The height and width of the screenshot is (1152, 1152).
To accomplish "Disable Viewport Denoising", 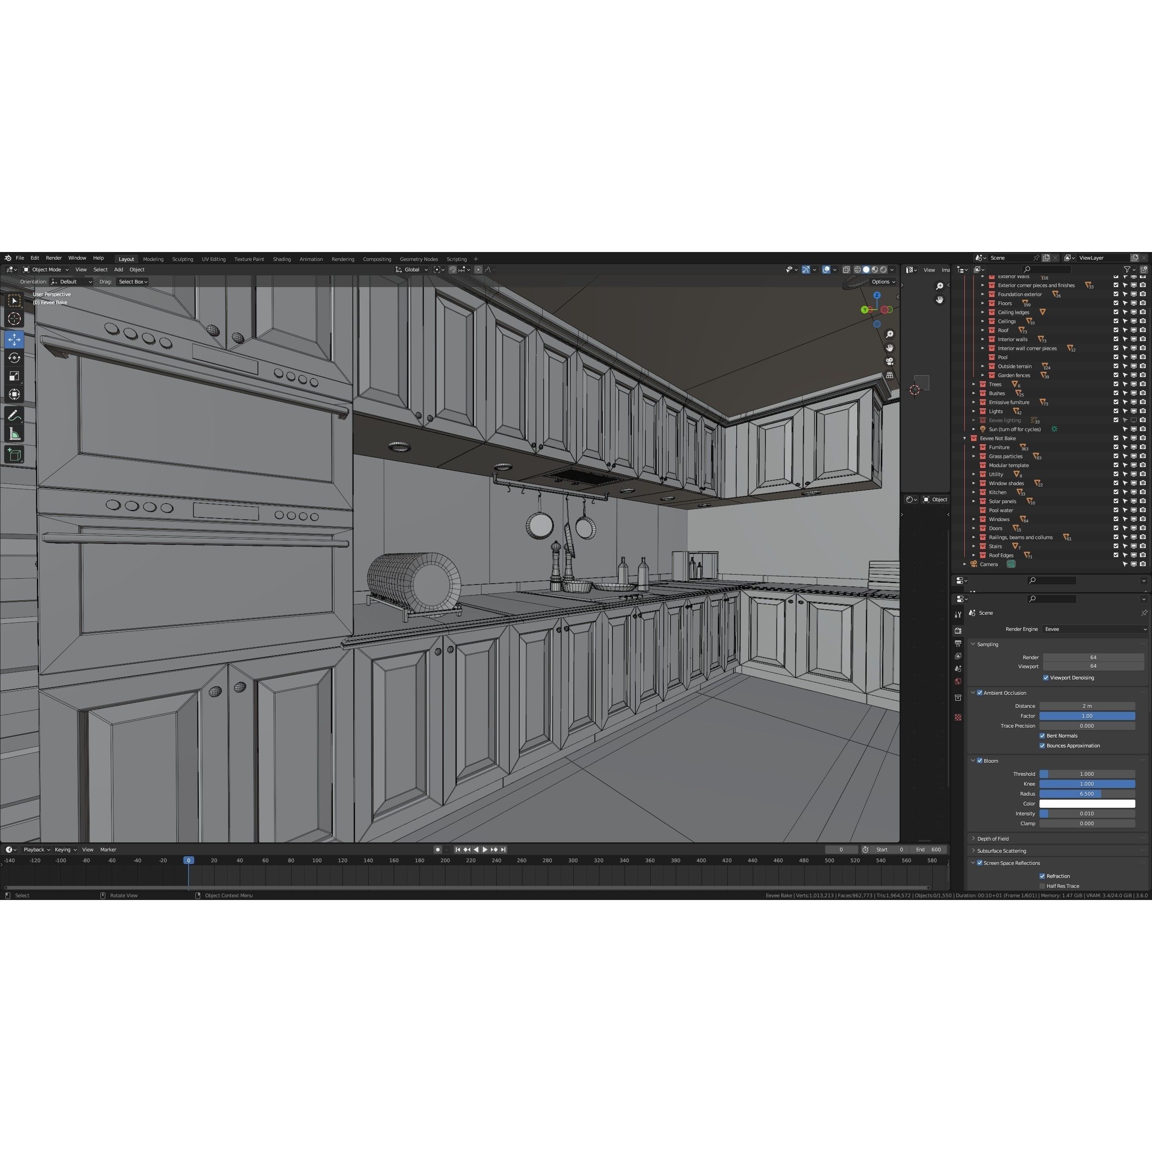I will (x=1046, y=677).
